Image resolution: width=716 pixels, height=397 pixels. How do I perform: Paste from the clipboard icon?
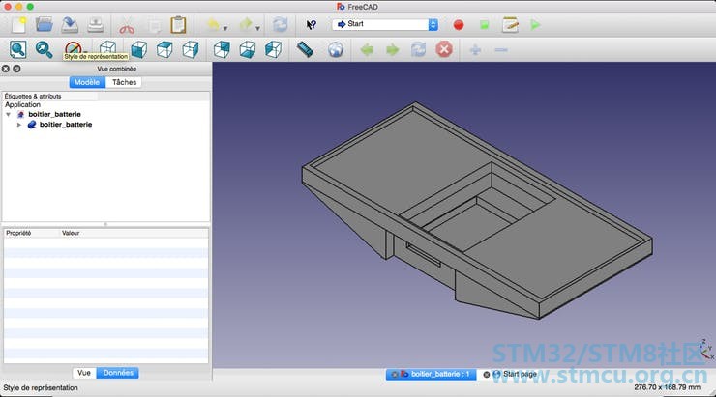(x=178, y=24)
